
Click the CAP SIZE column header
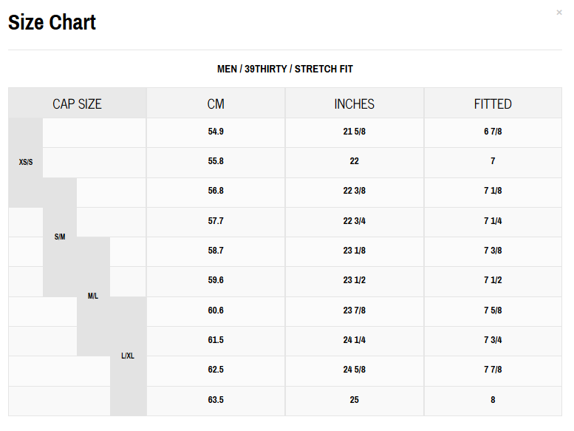[77, 103]
